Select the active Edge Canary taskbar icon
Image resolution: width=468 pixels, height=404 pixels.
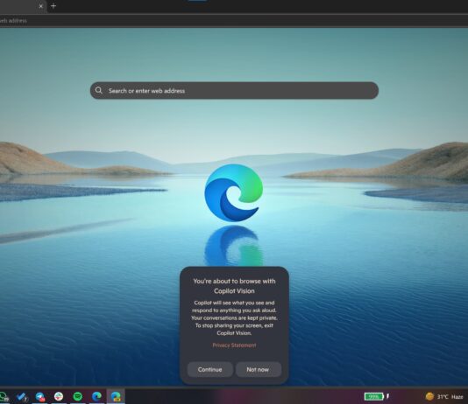pyautogui.click(x=116, y=396)
